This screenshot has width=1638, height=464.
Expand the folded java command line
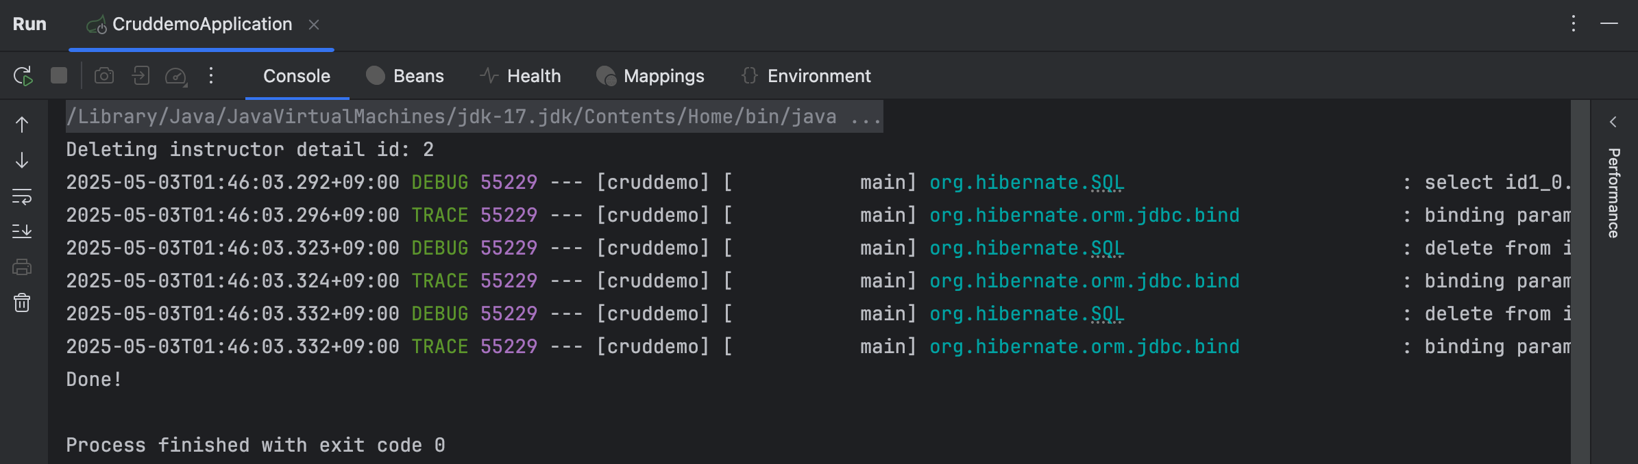pos(866,117)
